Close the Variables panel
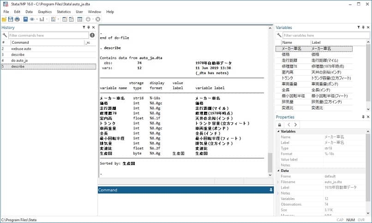The image size is (372, 223). pyautogui.click(x=368, y=28)
